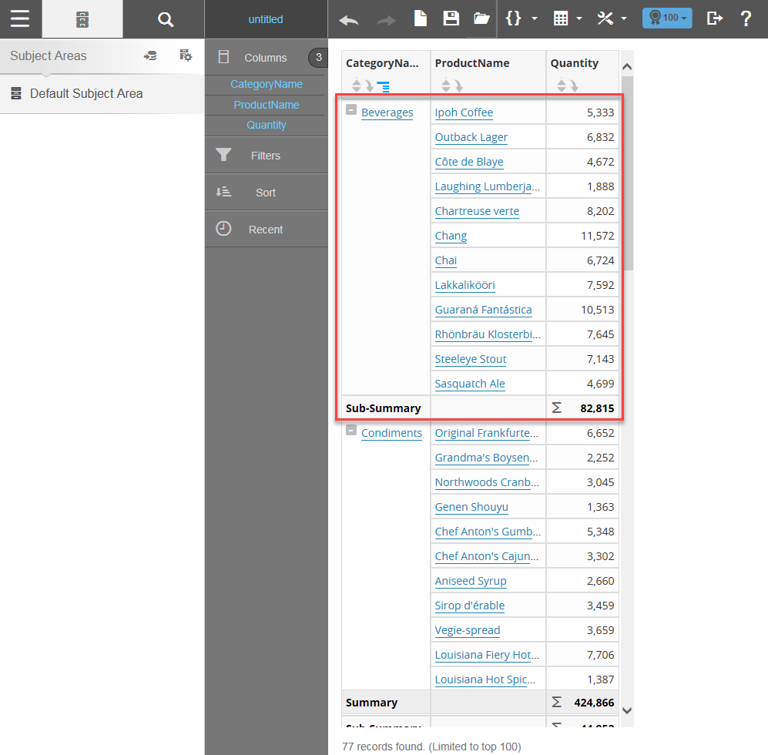Click the scroll down arrow of table
Image resolution: width=768 pixels, height=755 pixels.
point(627,710)
